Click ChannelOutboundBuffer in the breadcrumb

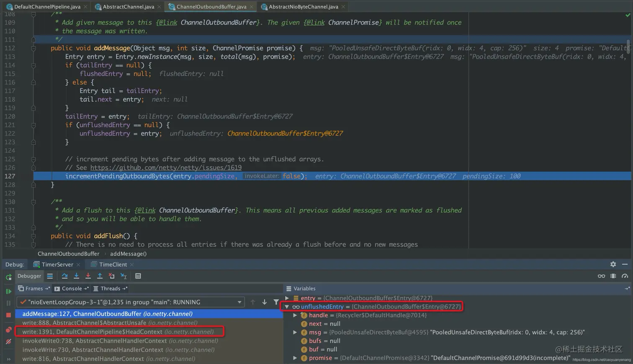[69, 254]
